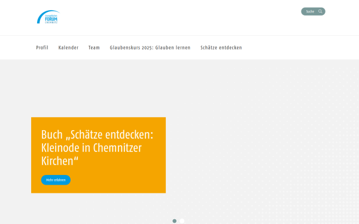Image resolution: width=359 pixels, height=224 pixels.
Task: Click the Evangelisches Forum Chemnitz logo
Action: point(48,17)
